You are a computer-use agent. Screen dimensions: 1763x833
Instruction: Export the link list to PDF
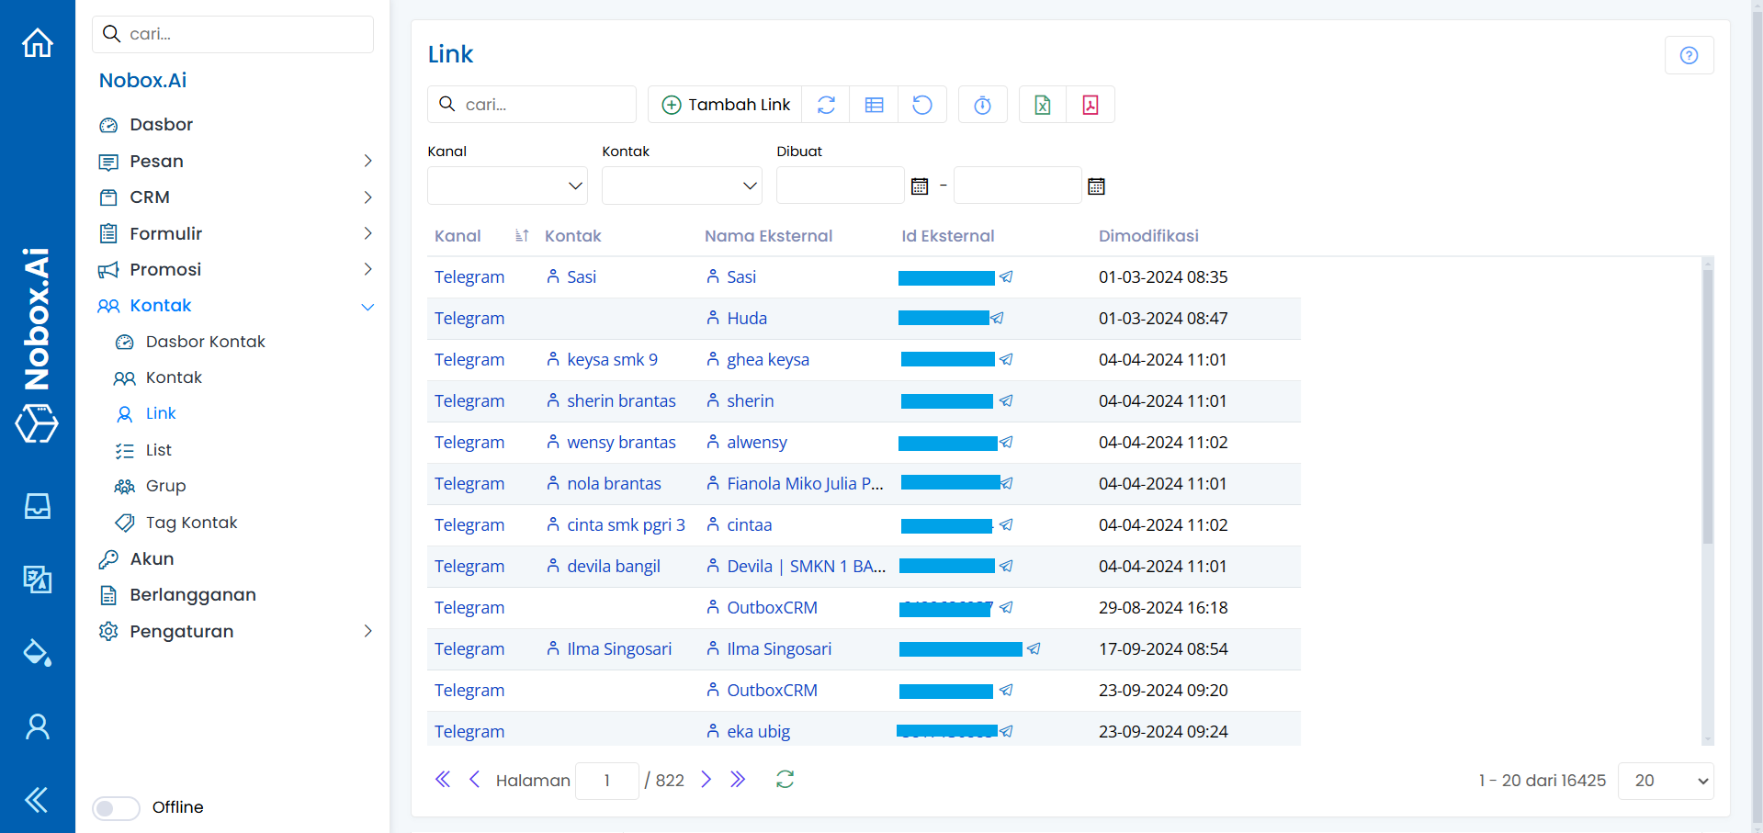(1091, 105)
